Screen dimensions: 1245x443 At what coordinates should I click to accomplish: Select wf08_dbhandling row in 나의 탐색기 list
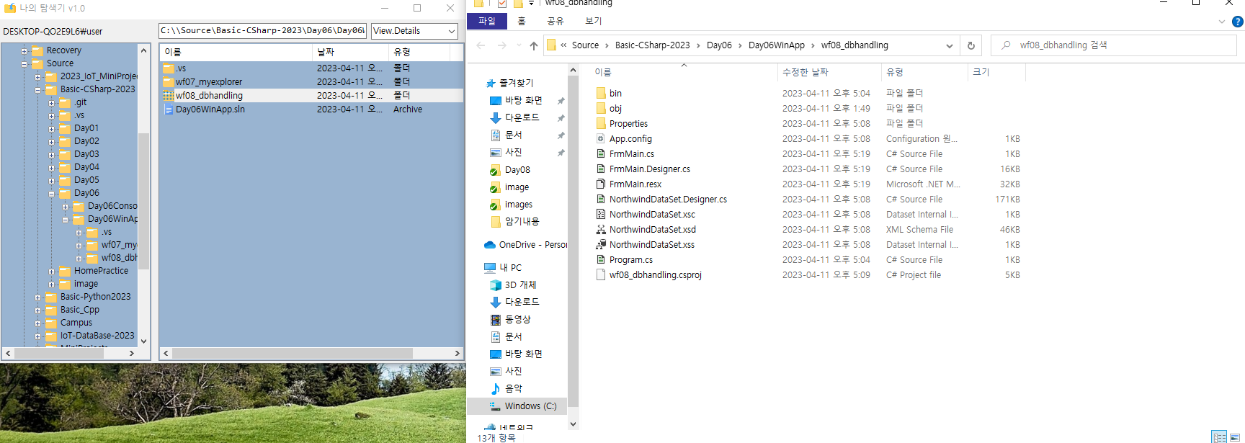[311, 96]
